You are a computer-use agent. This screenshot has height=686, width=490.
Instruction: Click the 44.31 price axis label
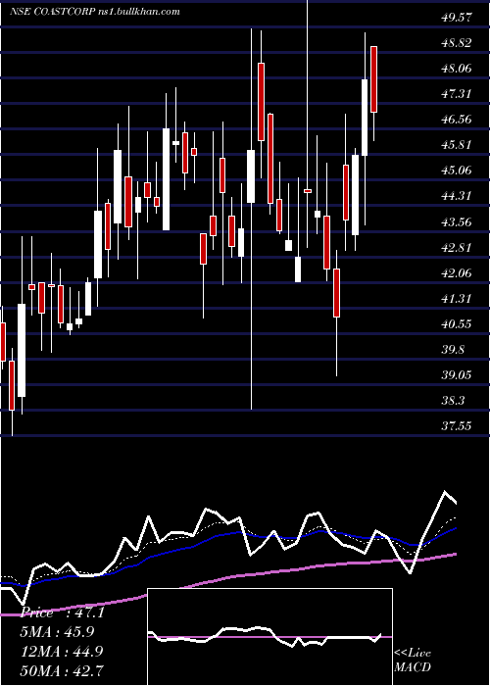pyautogui.click(x=457, y=196)
